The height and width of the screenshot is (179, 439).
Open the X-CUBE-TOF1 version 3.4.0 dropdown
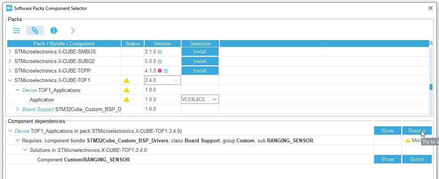click(x=162, y=81)
